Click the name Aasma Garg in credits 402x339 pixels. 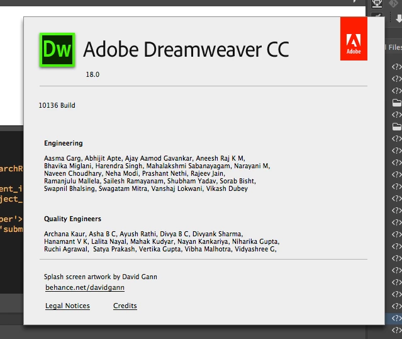62,158
